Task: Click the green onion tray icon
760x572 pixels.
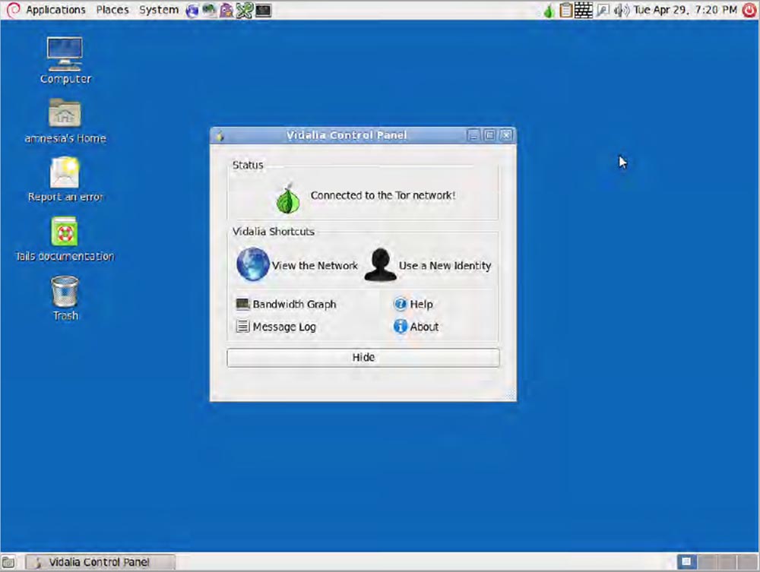Action: [x=549, y=11]
